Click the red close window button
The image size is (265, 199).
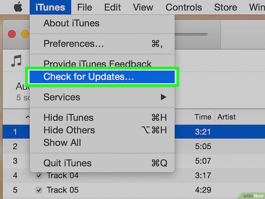click(12, 34)
